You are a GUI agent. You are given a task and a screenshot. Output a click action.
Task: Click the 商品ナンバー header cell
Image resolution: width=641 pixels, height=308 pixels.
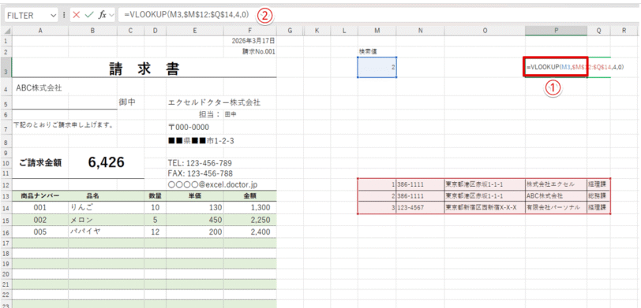(x=40, y=196)
